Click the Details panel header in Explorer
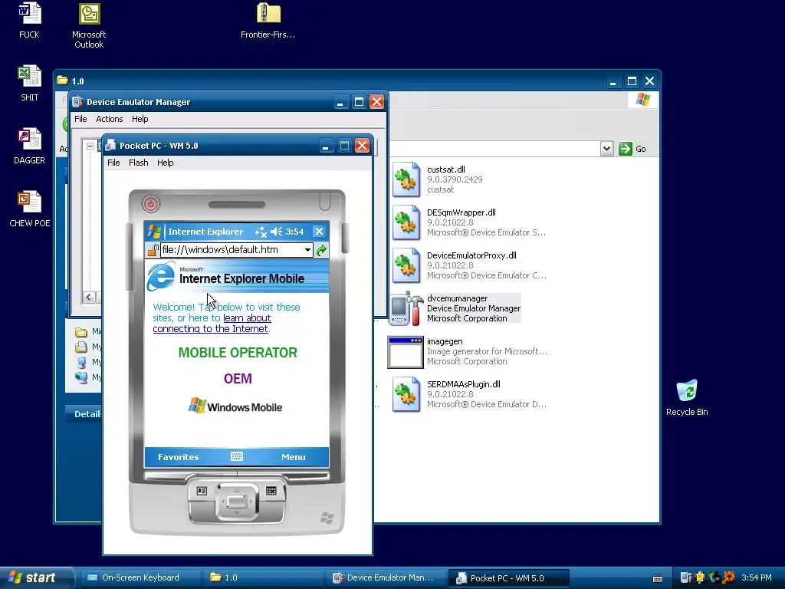 [x=84, y=413]
